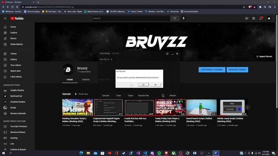Click Browse channels in sidebar

tap(17, 114)
